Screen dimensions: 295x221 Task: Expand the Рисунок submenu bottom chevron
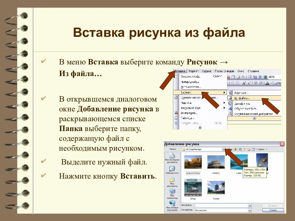pos(254,118)
